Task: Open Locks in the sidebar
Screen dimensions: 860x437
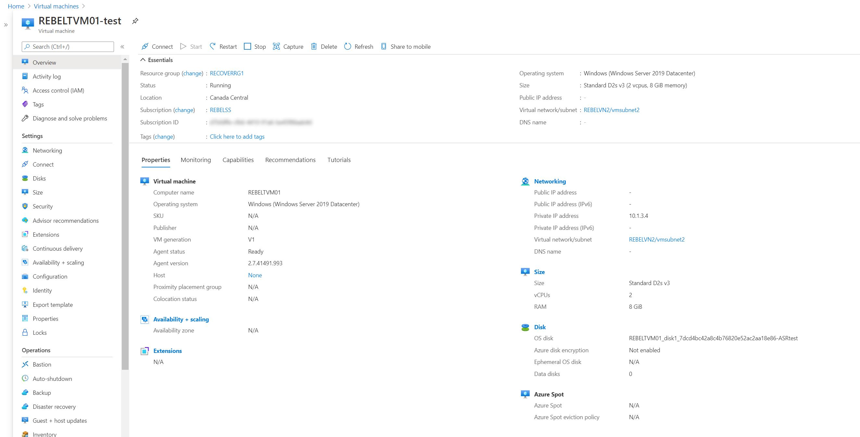Action: [39, 333]
